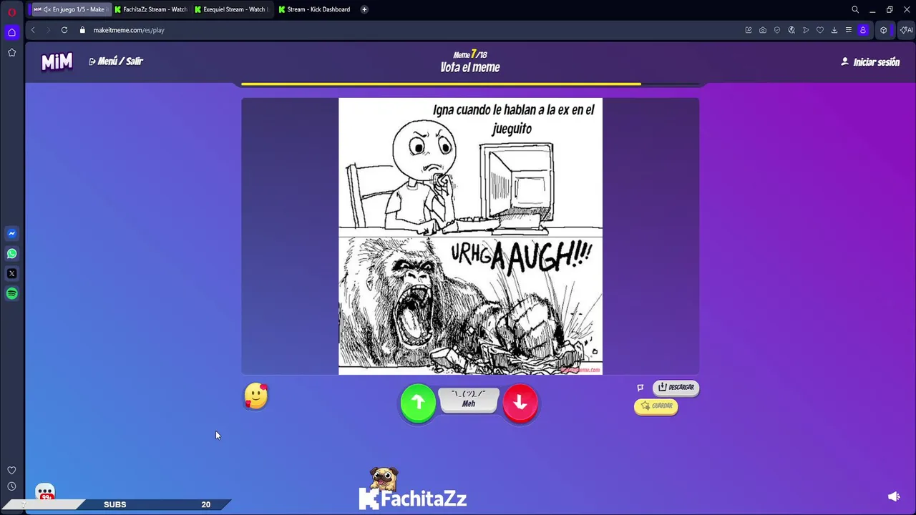Image resolution: width=916 pixels, height=515 pixels.
Task: Open the emoji reaction picker
Action: pos(256,396)
